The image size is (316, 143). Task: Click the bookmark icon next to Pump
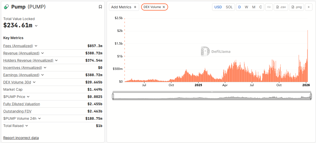(100, 7)
